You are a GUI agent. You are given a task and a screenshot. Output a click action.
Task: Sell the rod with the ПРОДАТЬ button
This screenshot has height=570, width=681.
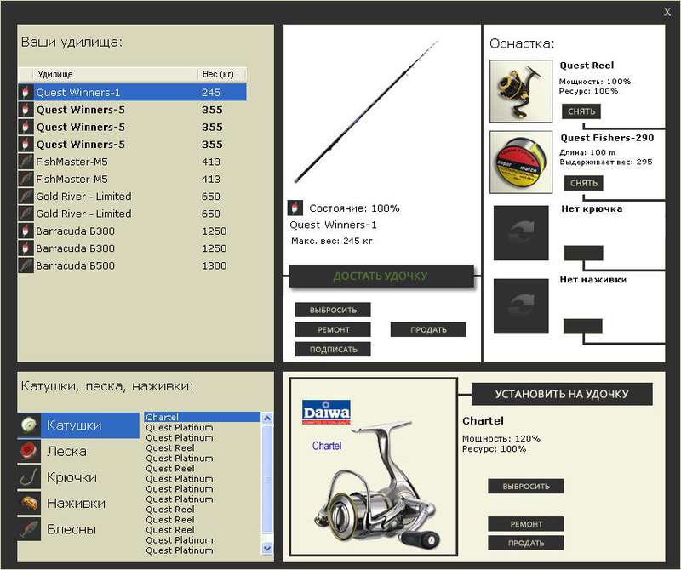(428, 329)
